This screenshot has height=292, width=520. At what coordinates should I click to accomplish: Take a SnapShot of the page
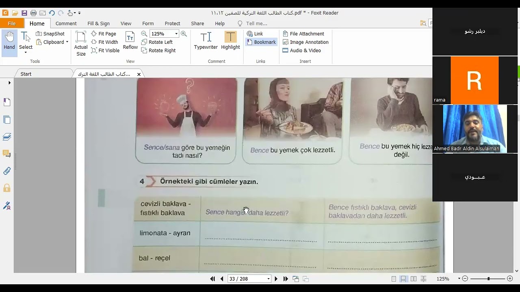click(x=50, y=34)
